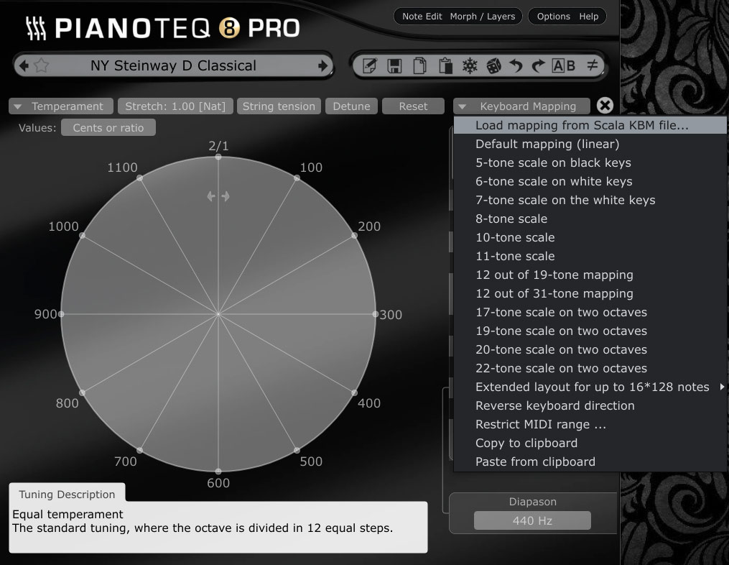The height and width of the screenshot is (565, 729).
Task: Select 6-tone scale on white keys
Action: tap(590, 181)
